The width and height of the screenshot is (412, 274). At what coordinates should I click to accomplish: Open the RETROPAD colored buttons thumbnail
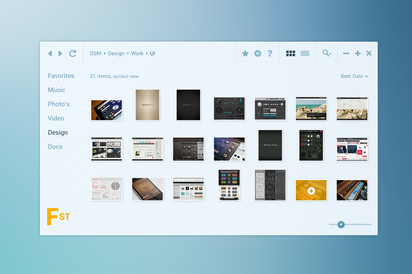click(311, 145)
